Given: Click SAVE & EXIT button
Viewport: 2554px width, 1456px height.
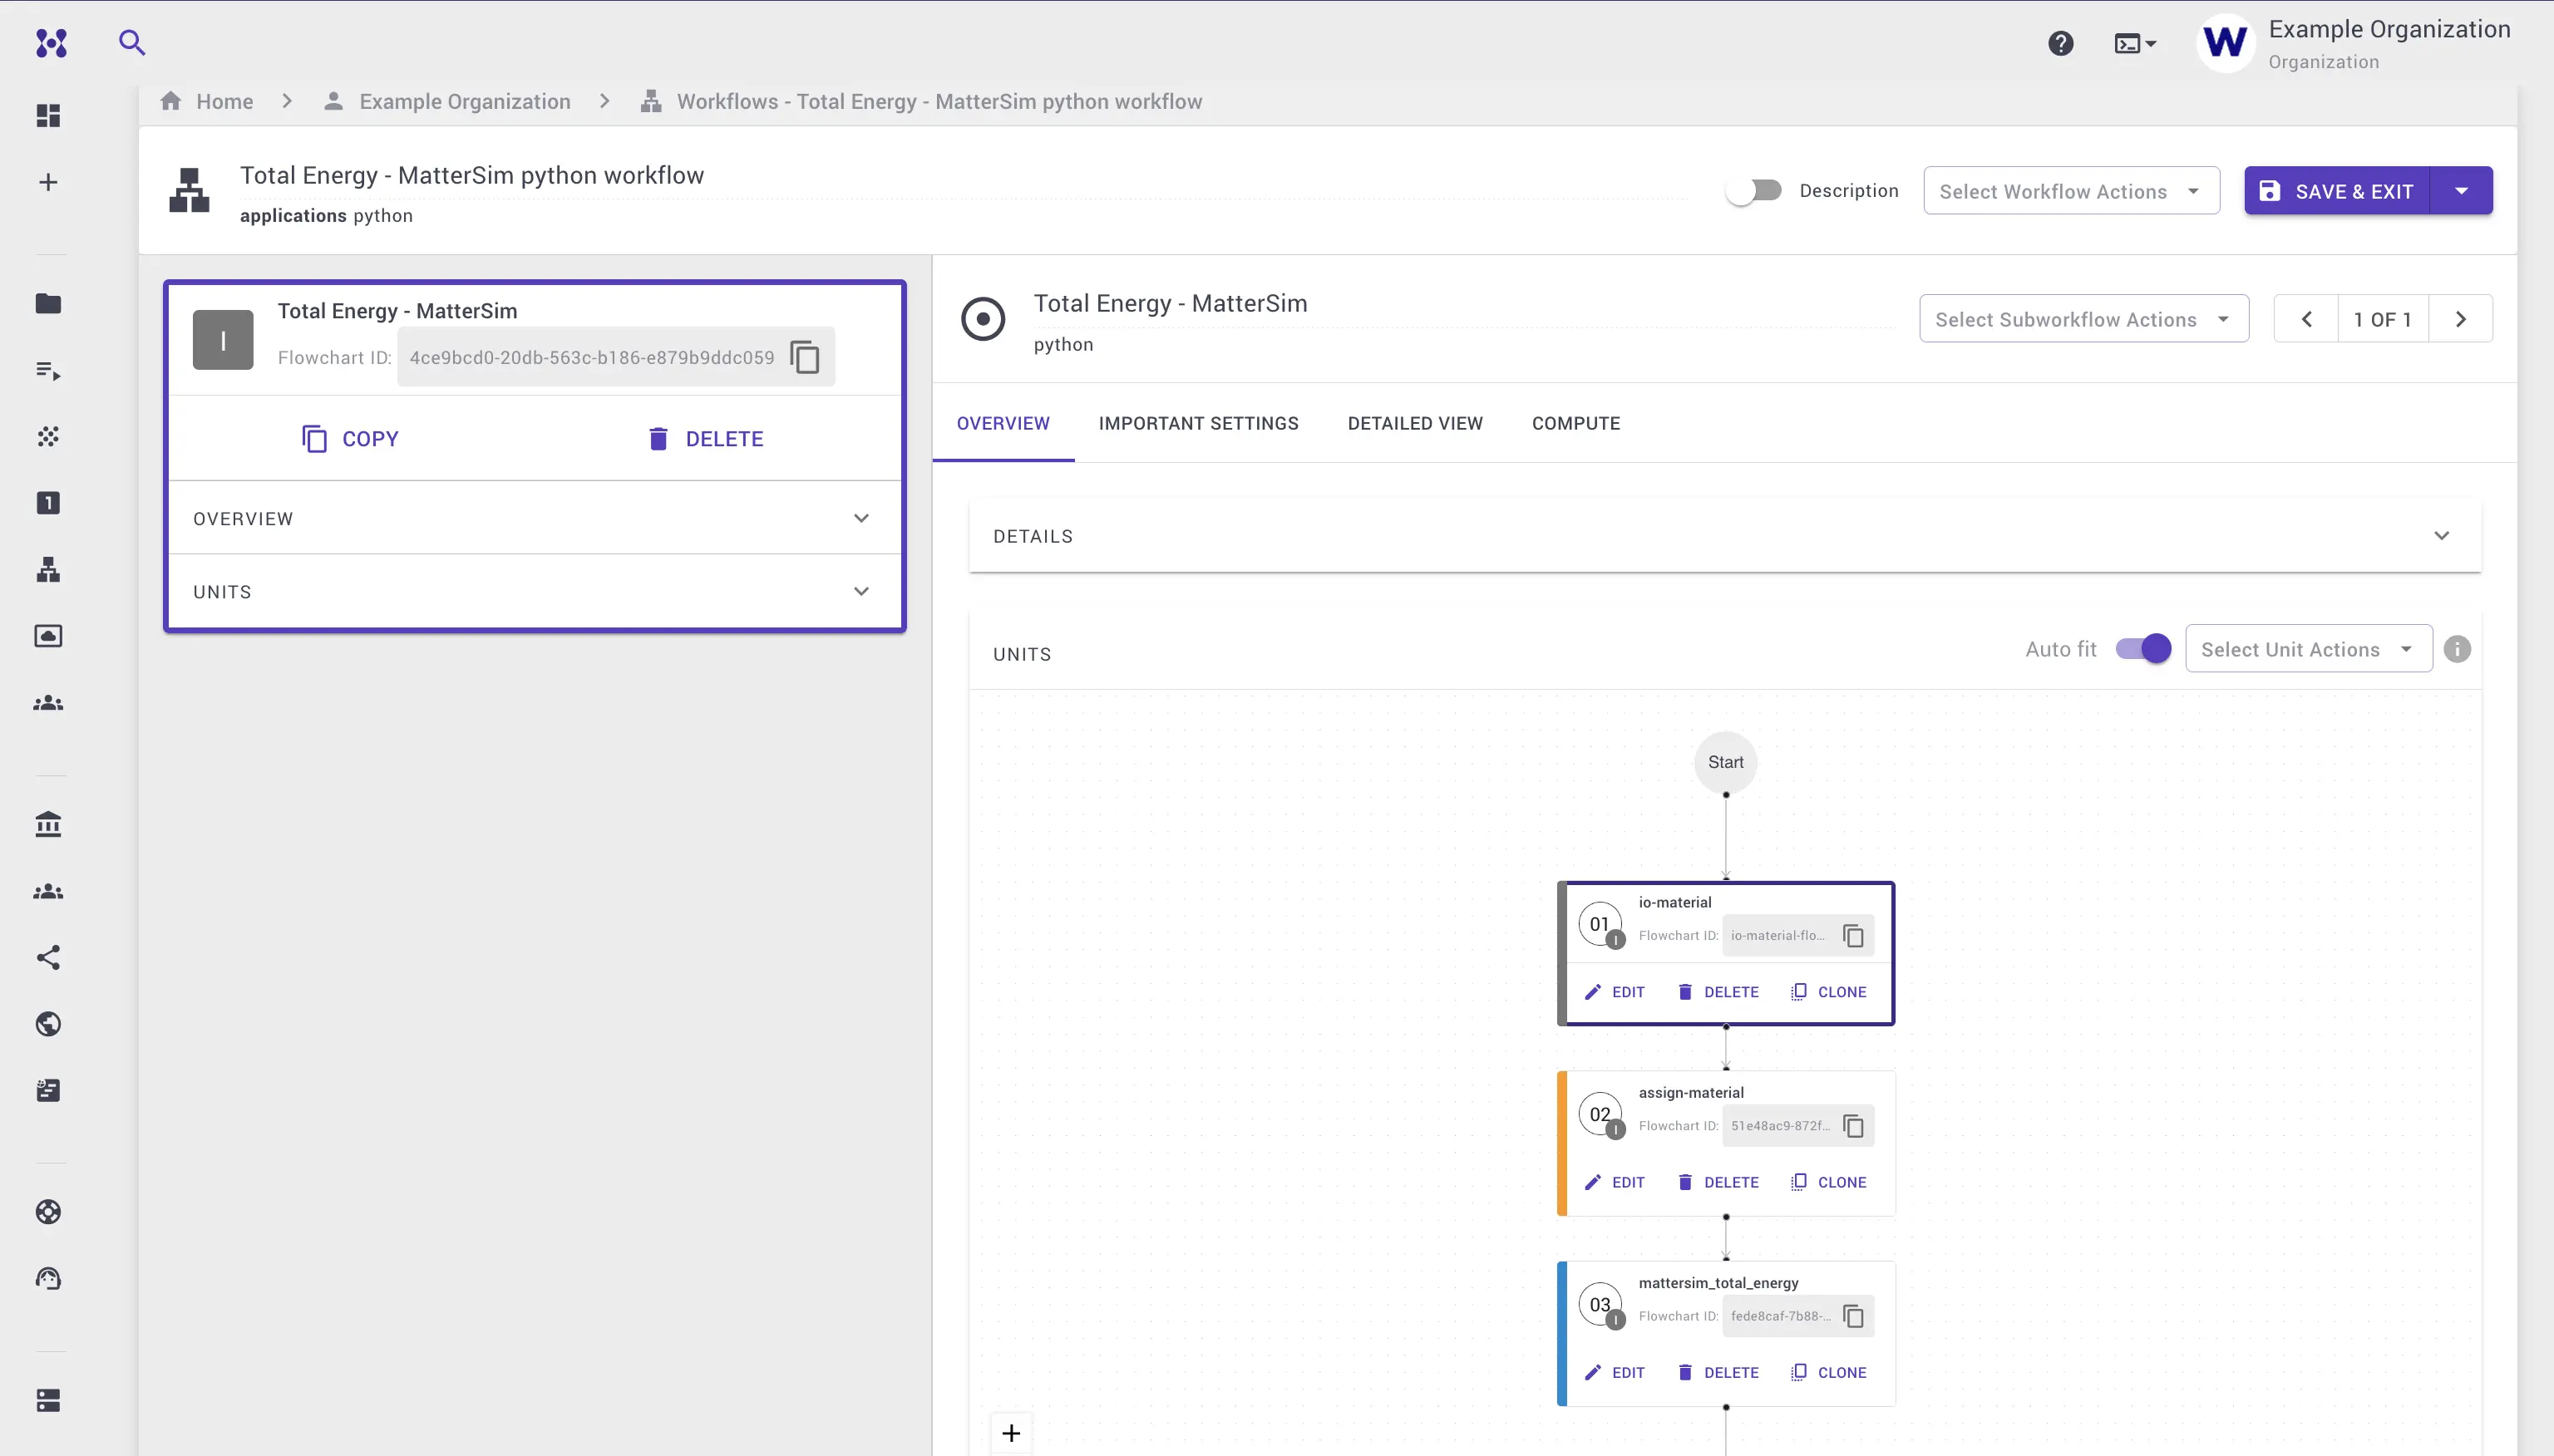Looking at the screenshot, I should tap(2337, 191).
